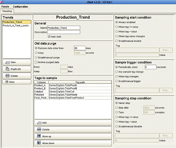Click the Name input field
176x148 pixels.
pyautogui.click(x=64, y=28)
